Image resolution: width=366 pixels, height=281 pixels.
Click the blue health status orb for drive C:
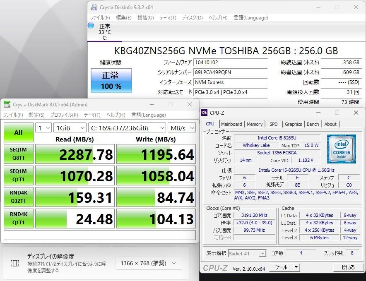(91, 25)
